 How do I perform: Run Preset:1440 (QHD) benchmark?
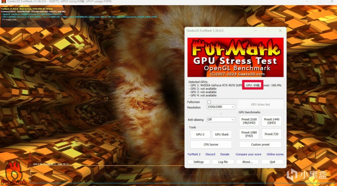pyautogui.click(x=271, y=121)
